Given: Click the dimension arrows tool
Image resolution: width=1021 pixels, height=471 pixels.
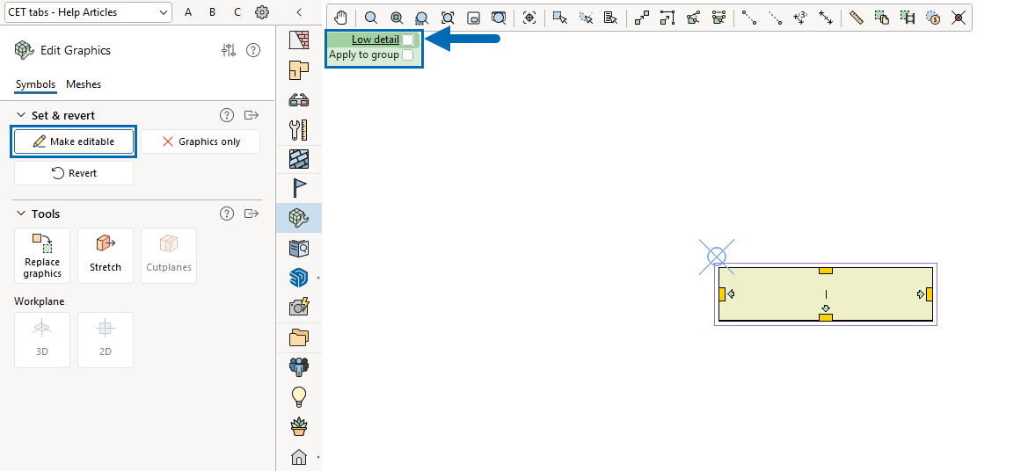Looking at the screenshot, I should (825, 18).
